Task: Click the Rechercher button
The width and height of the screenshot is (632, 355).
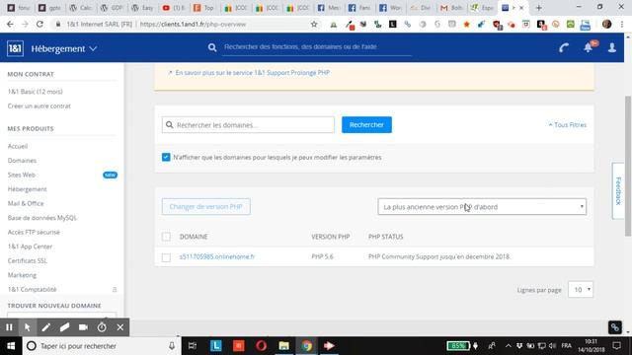Action: [366, 125]
